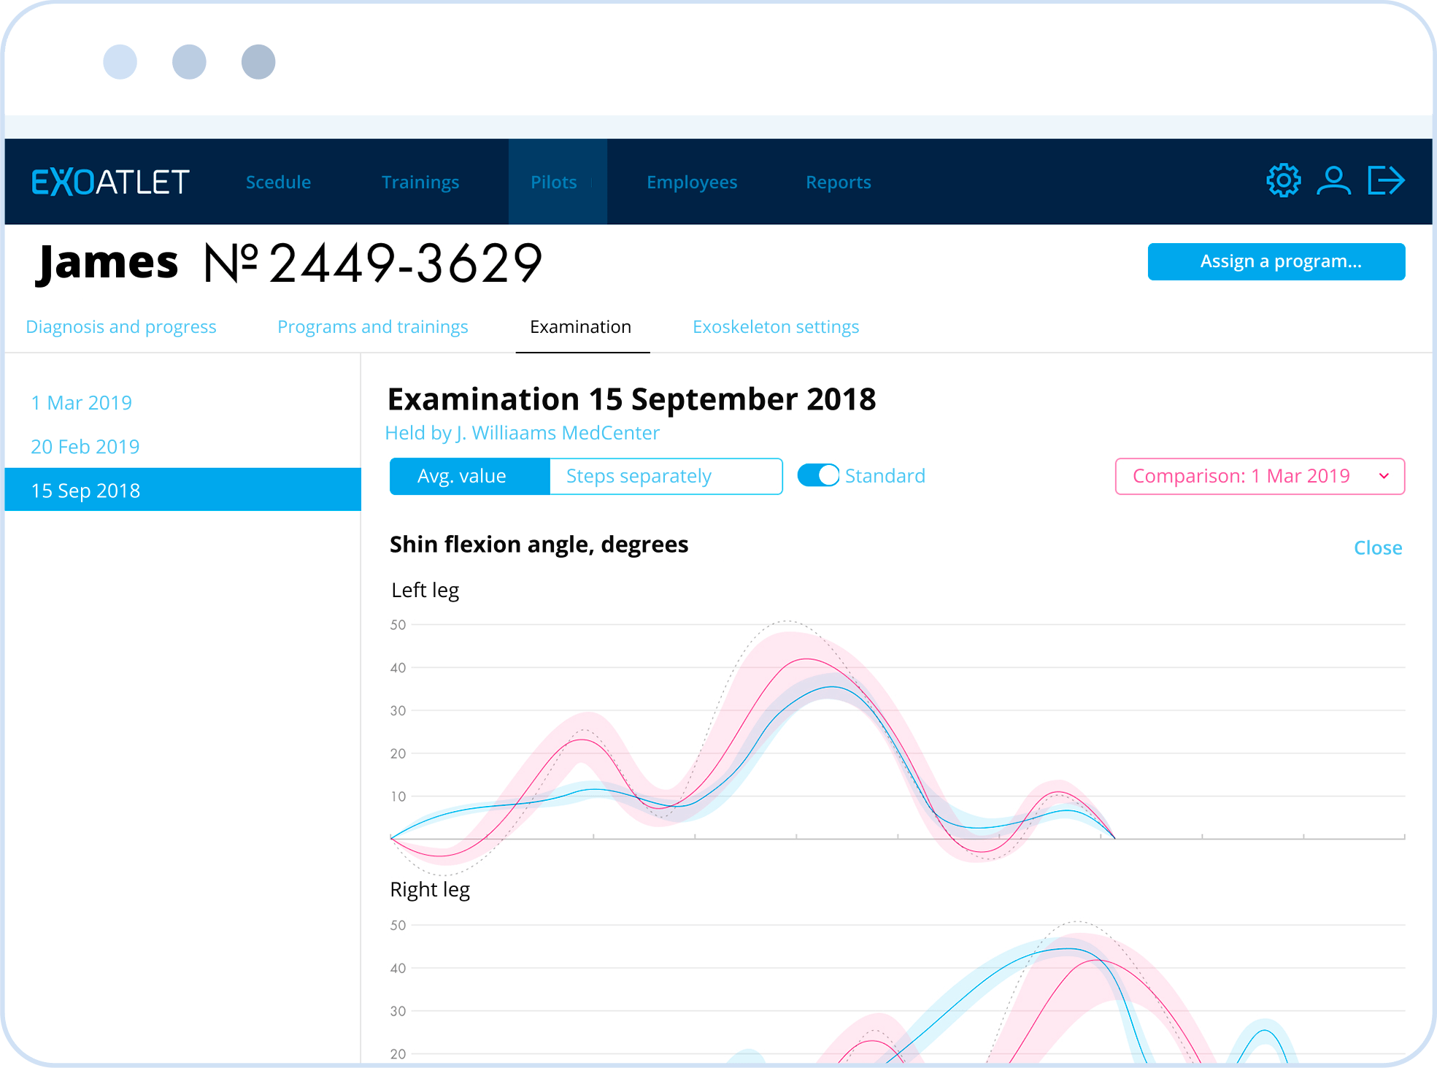The width and height of the screenshot is (1437, 1068).
Task: Open the Exoskeleton settings tab
Action: tap(775, 326)
